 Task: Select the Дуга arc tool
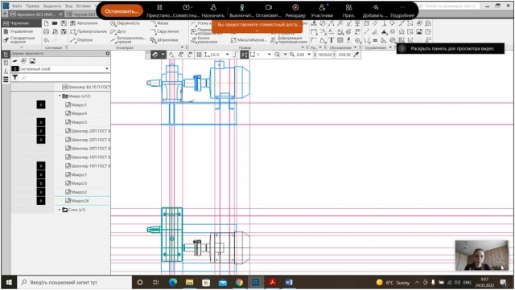tap(118, 31)
